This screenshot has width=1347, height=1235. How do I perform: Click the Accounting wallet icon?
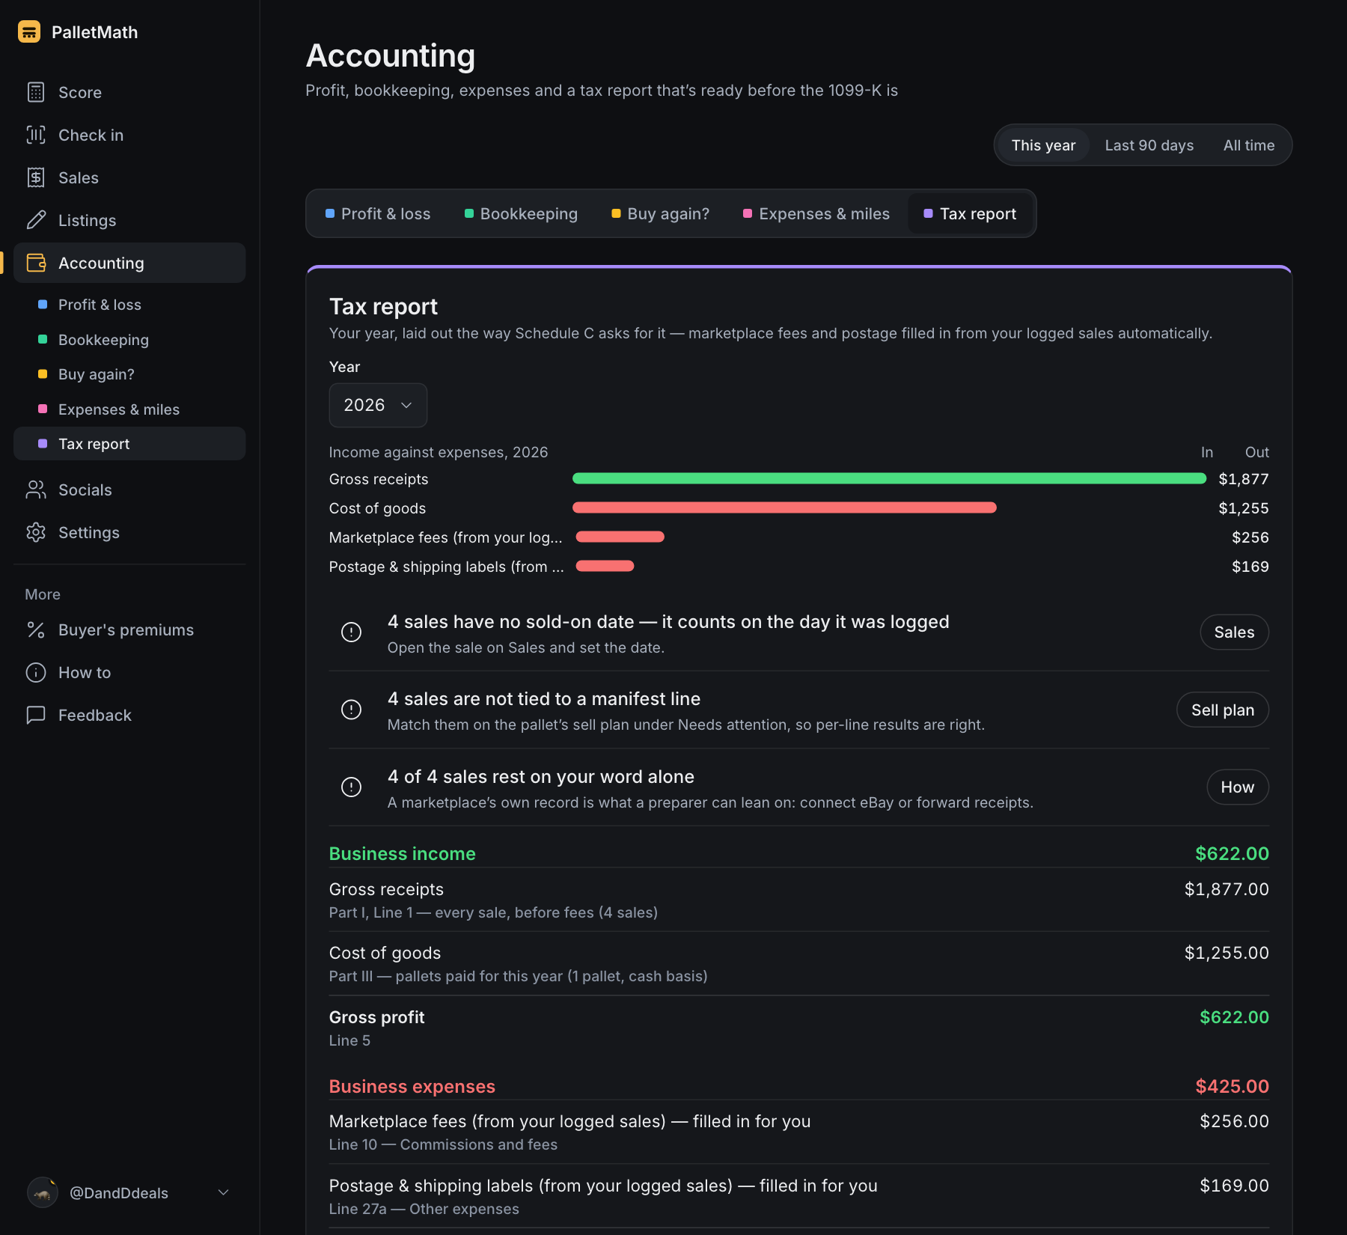tap(36, 263)
